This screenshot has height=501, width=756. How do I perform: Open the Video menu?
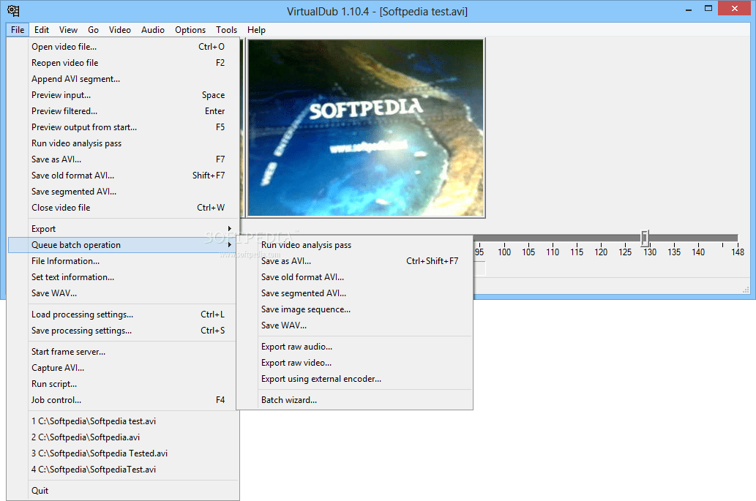pyautogui.click(x=119, y=30)
